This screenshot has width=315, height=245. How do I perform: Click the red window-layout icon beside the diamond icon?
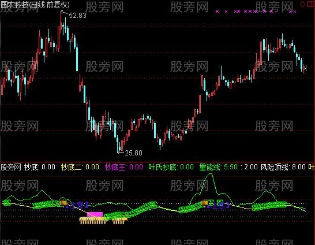tap(311, 5)
